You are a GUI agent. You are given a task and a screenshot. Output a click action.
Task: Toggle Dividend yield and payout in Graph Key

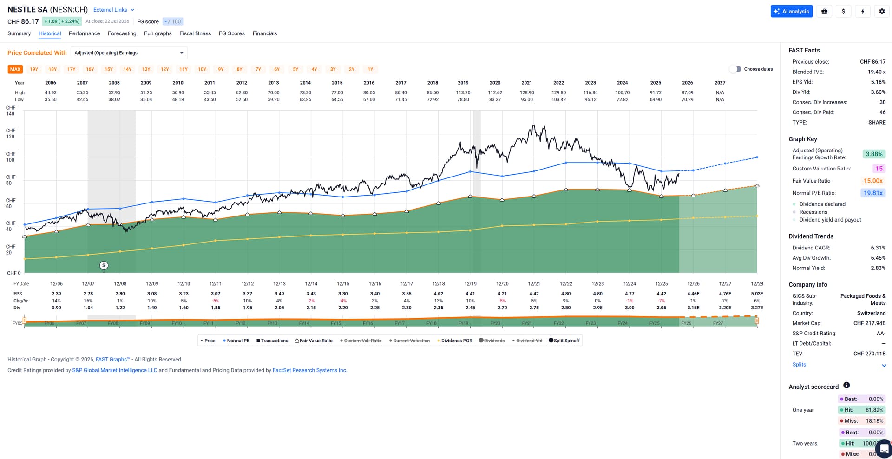[827, 220]
